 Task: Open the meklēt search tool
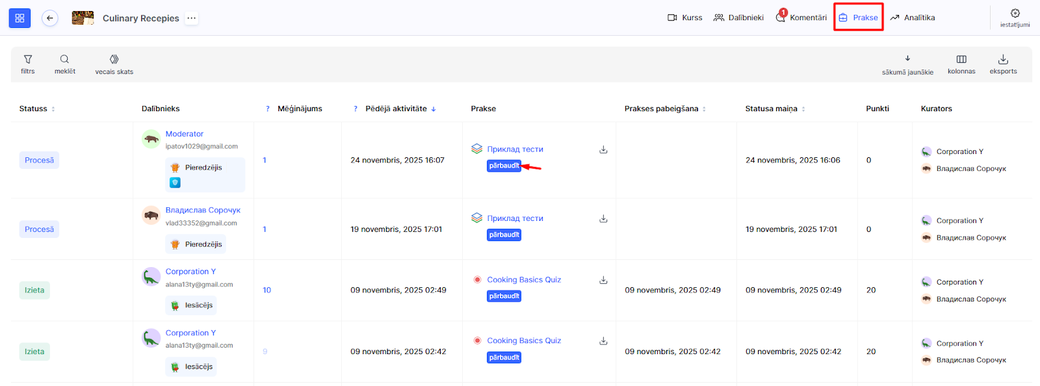point(65,64)
